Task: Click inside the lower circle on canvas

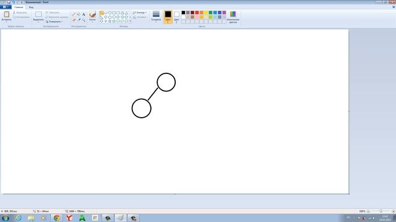Action: tap(142, 109)
